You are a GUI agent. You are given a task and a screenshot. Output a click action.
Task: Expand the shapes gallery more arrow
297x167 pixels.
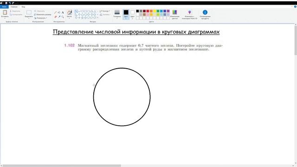point(97,18)
